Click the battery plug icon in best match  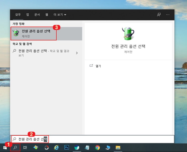point(16,33)
